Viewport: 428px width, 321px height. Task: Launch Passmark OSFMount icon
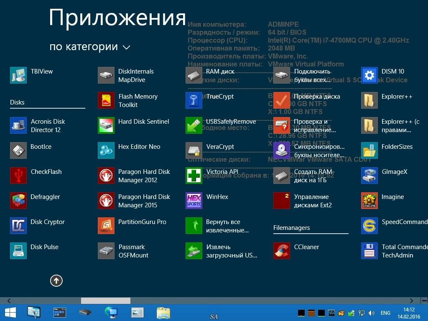click(x=106, y=251)
